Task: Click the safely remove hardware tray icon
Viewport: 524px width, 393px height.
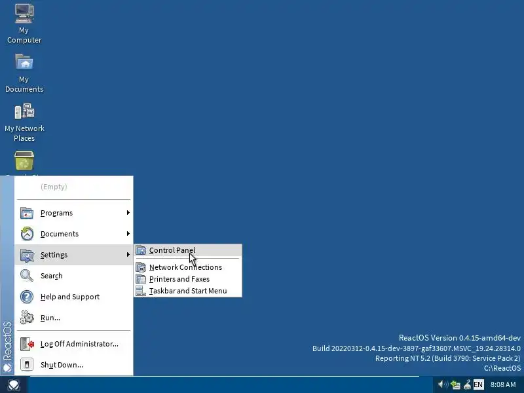Action: 467,384
